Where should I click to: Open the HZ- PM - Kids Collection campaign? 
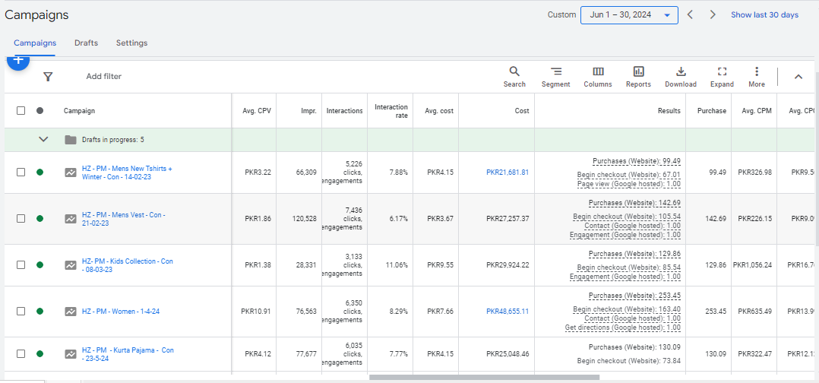[x=128, y=265]
